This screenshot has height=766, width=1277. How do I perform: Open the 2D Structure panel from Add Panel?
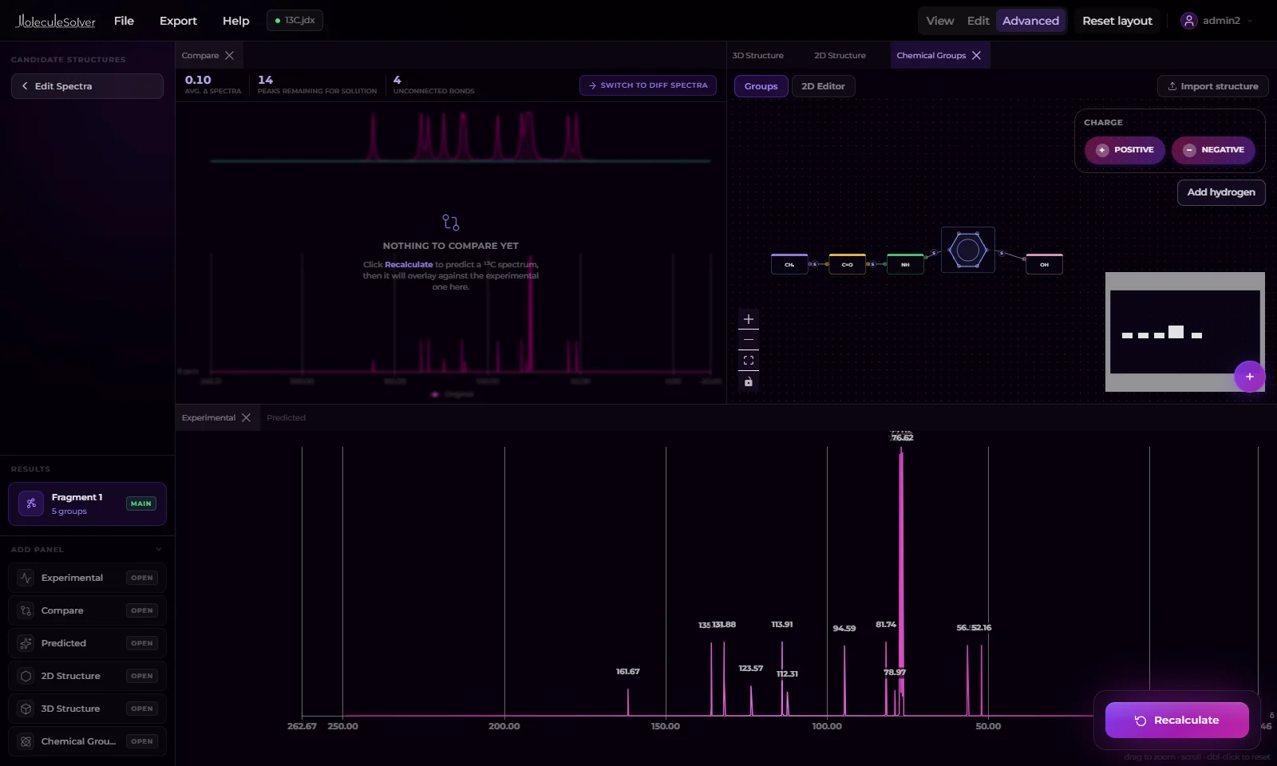[x=87, y=676]
